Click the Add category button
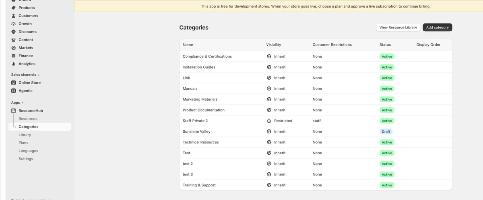The height and width of the screenshot is (200, 483). [x=438, y=27]
